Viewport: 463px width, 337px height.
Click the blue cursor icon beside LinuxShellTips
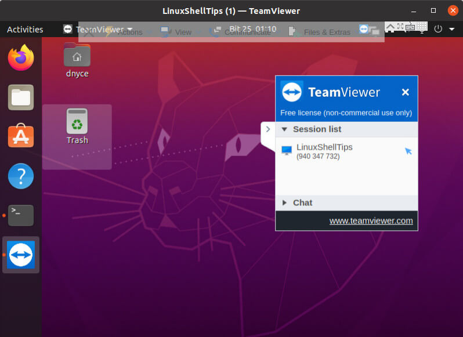pos(408,151)
